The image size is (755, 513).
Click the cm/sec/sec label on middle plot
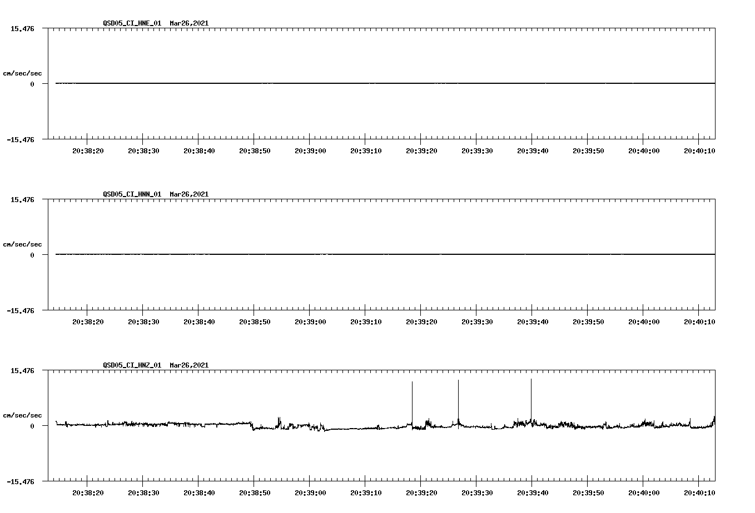(x=23, y=244)
